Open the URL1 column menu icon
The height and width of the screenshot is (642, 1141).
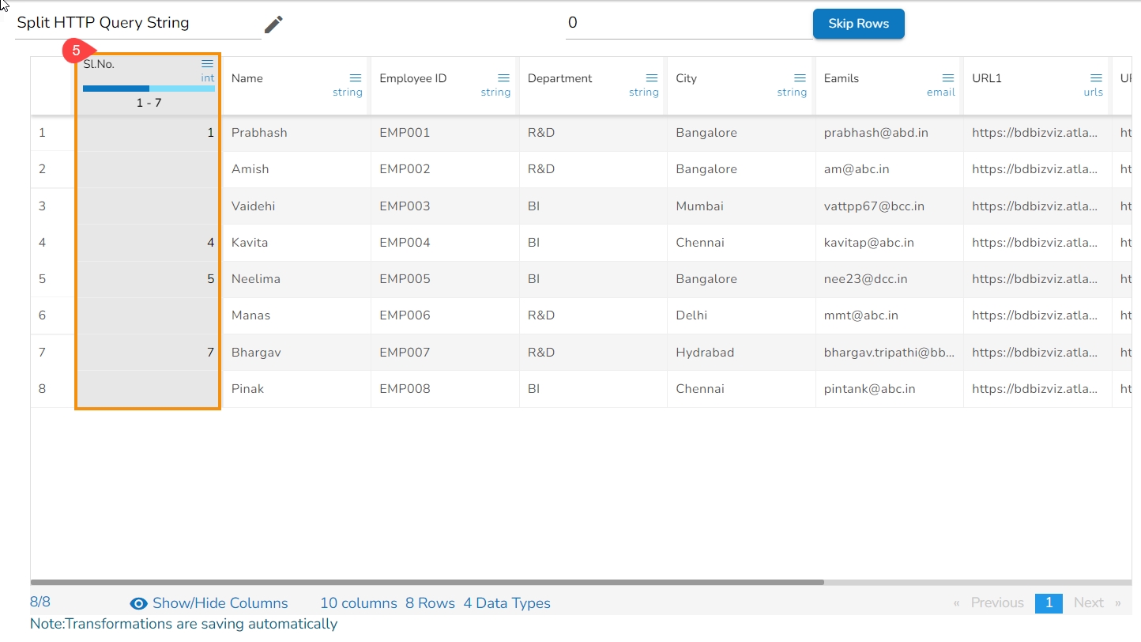click(x=1096, y=78)
